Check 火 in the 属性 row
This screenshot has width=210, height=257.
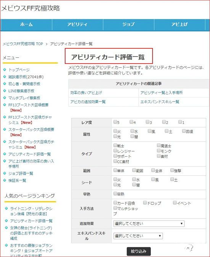(115, 131)
